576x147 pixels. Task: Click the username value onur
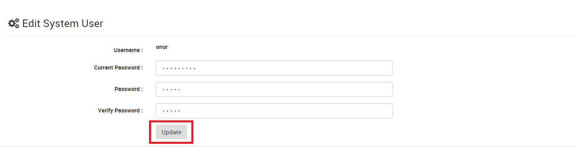(162, 47)
